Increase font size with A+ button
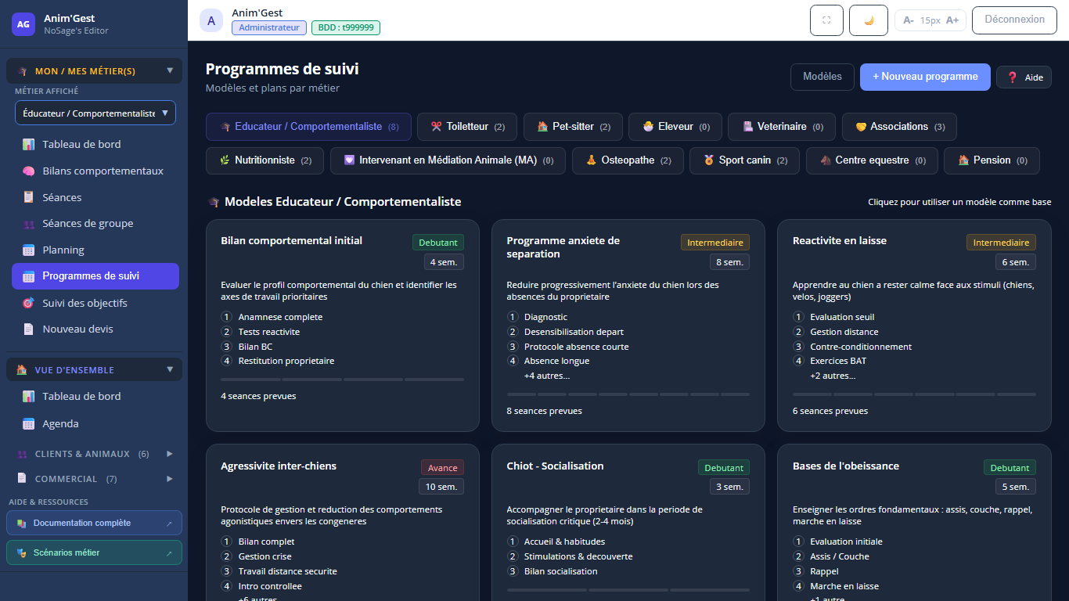The width and height of the screenshot is (1069, 601). coord(952,20)
